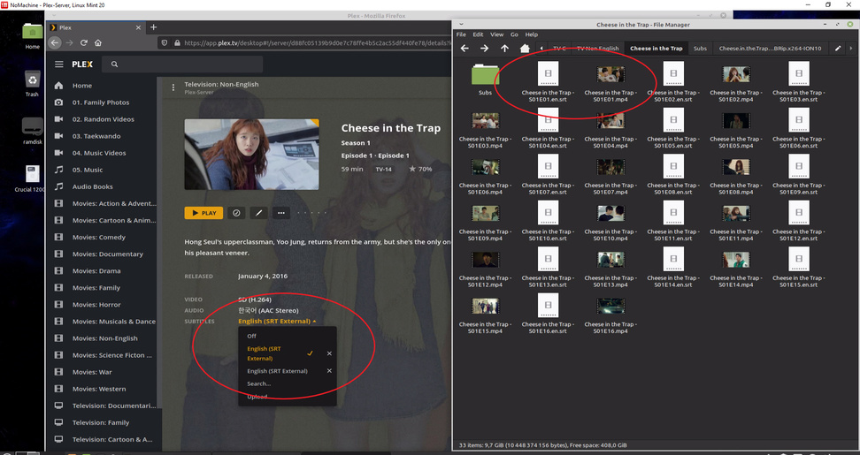
Task: Click the Play button
Action: coord(203,213)
